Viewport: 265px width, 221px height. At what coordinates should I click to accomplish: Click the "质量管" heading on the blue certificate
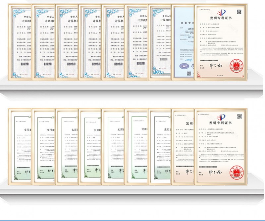pos(187,23)
